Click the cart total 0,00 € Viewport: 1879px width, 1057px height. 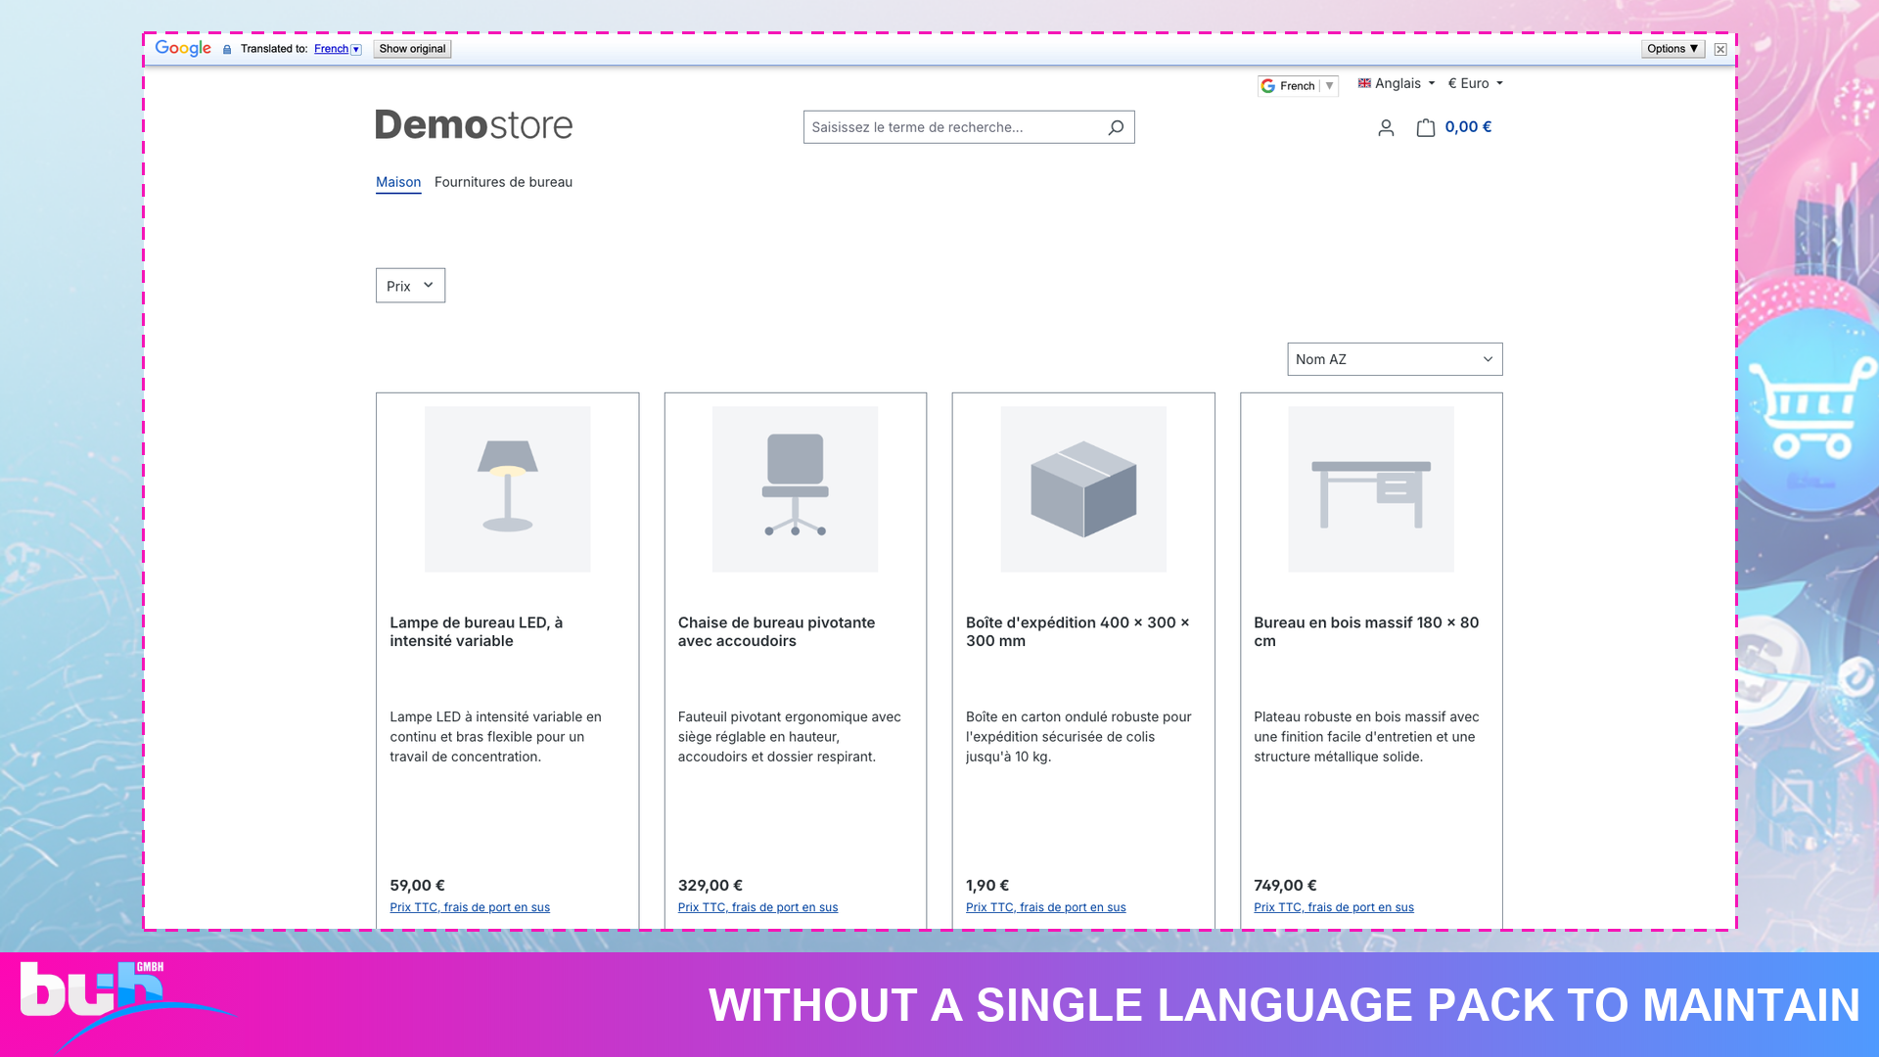tap(1468, 127)
